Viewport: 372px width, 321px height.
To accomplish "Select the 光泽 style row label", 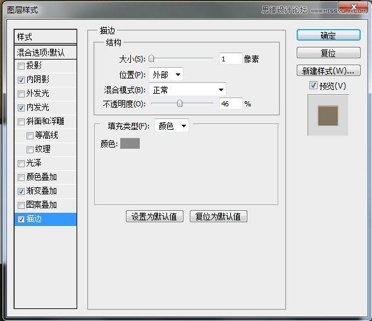I will pyautogui.click(x=34, y=163).
